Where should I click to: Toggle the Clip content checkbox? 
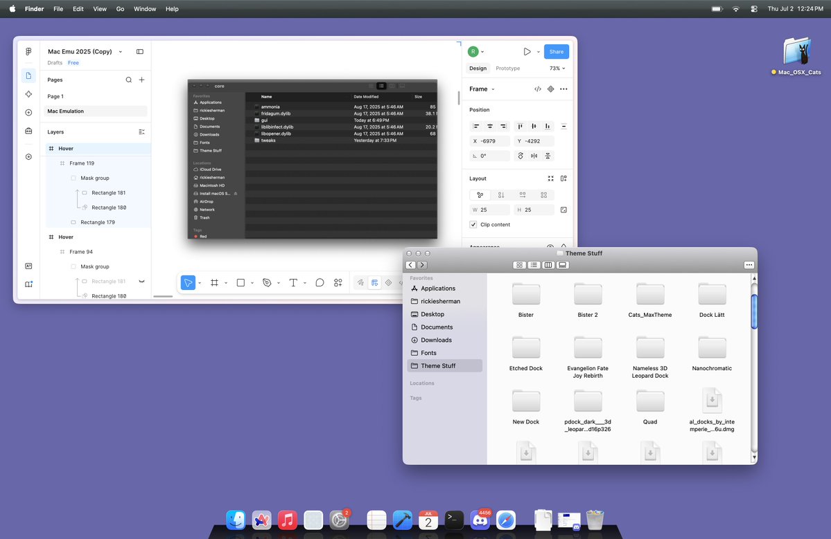coord(473,225)
